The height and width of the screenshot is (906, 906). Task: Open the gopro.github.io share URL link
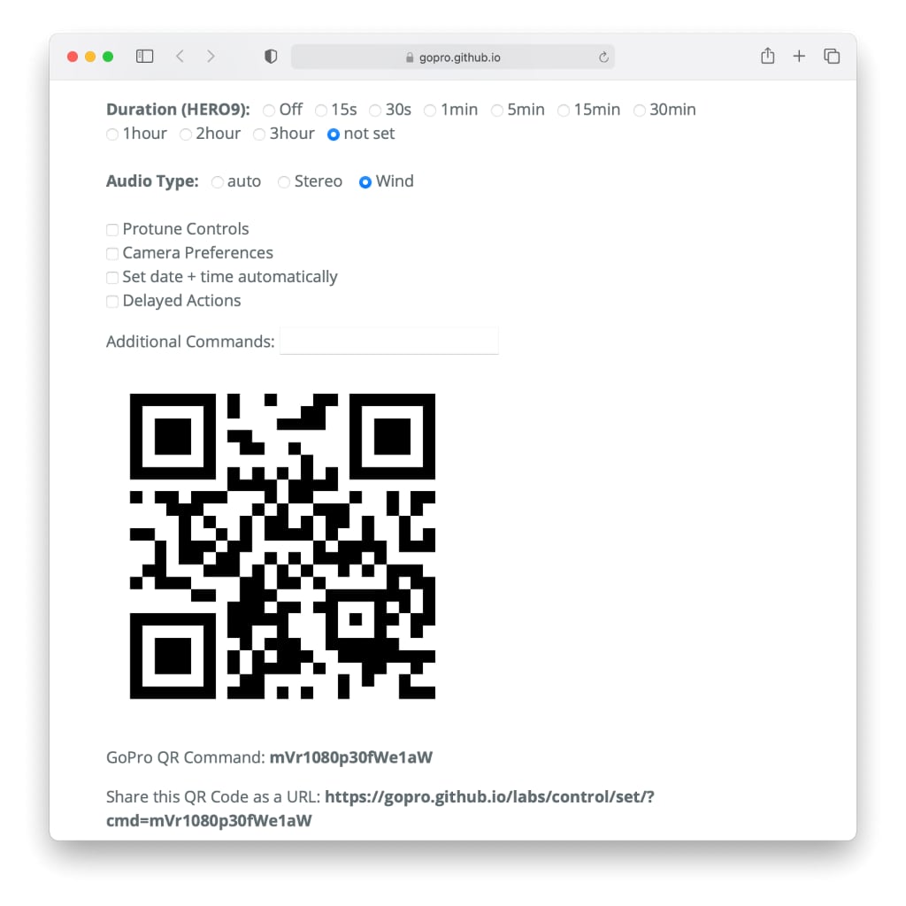pyautogui.click(x=380, y=809)
